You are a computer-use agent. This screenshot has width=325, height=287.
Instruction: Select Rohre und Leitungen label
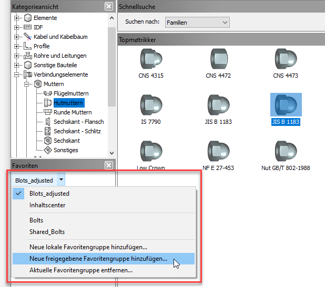point(60,56)
